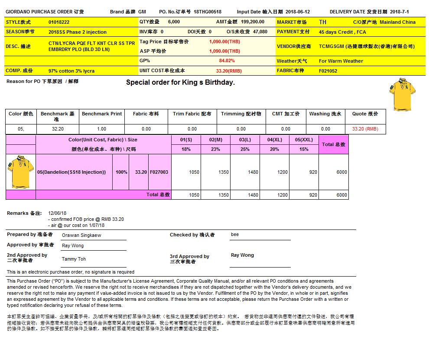The width and height of the screenshot is (429, 341).
Task: Select the 01(S) size column header
Action: (x=186, y=140)
